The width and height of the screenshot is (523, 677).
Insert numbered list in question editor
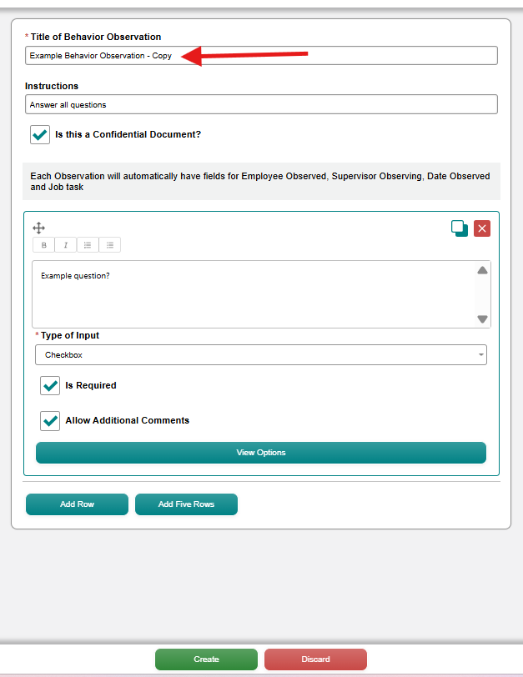[88, 245]
